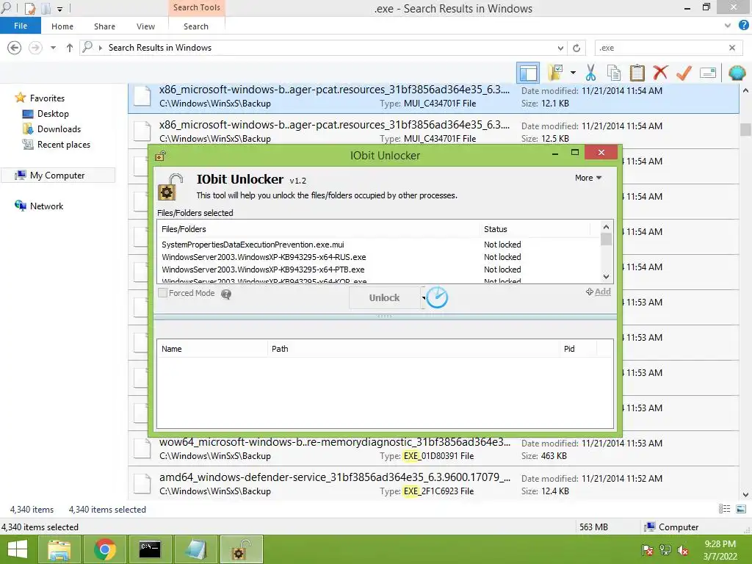Click the Forced Mode help question icon
The image size is (752, 564).
[226, 294]
